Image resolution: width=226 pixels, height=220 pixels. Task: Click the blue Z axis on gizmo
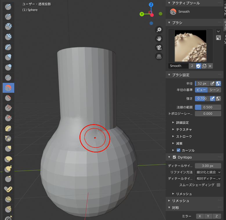pos(151,5)
